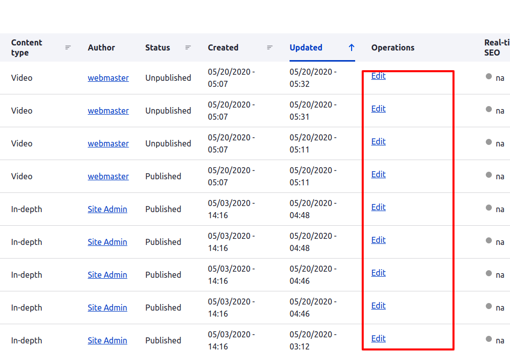Screen dimensions: 510x353
Task: Click the SEO status dot in the last row
Action: pyautogui.click(x=487, y=337)
